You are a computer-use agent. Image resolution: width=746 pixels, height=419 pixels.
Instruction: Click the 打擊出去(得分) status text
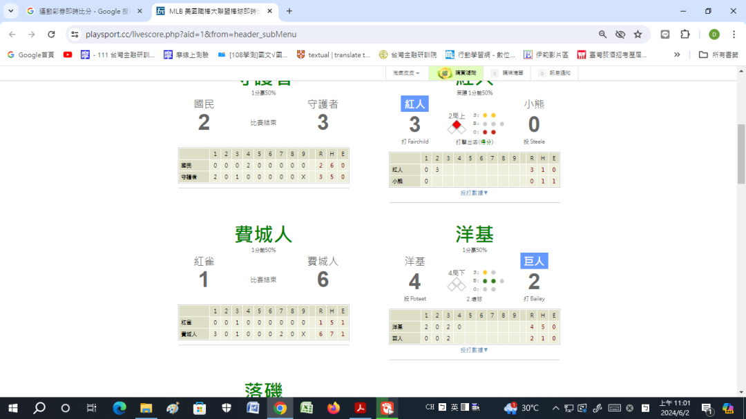tap(475, 142)
